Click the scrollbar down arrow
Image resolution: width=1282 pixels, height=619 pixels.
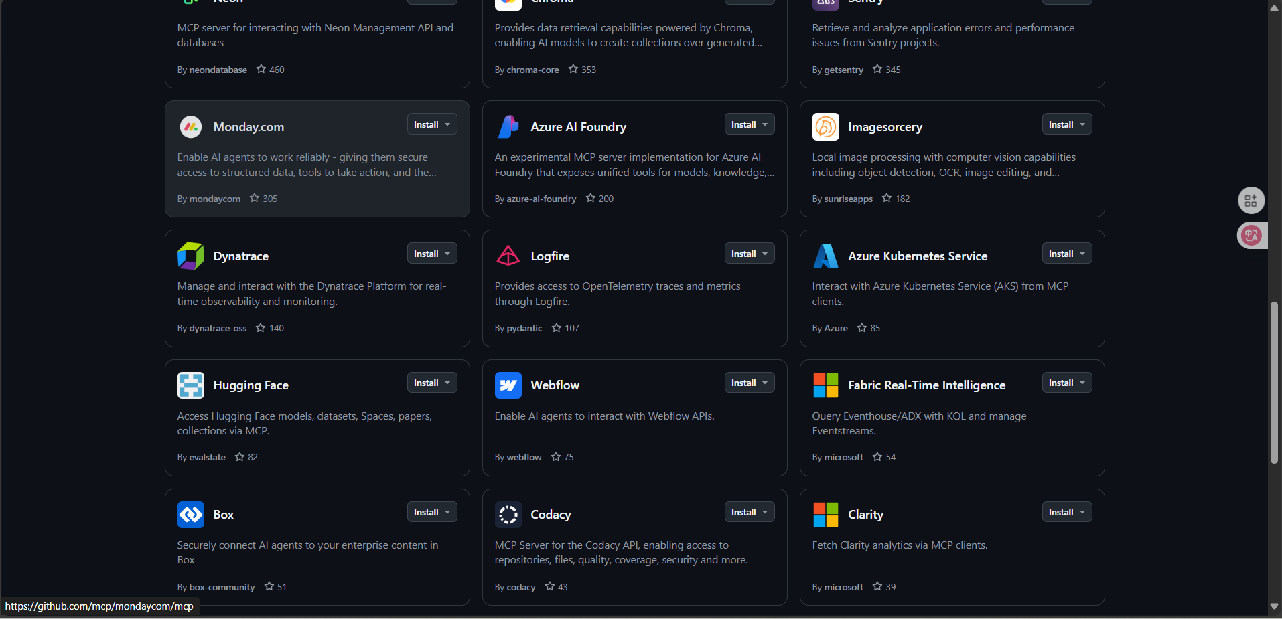coord(1274,606)
